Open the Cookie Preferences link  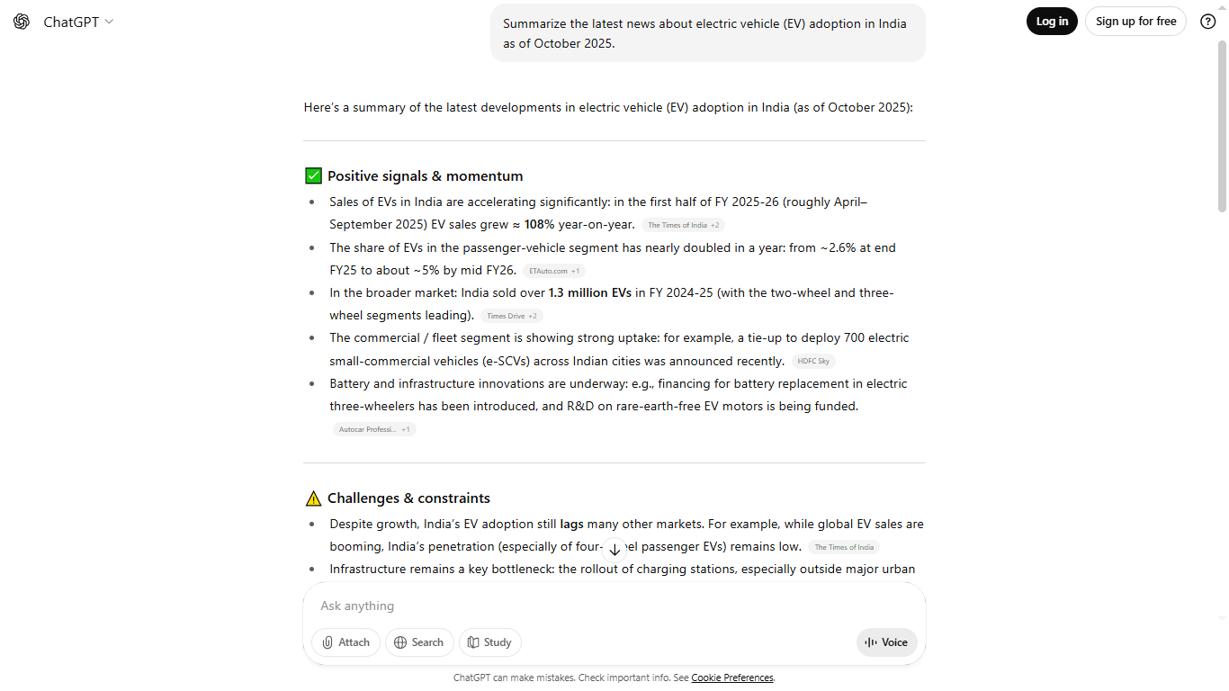[731, 678]
